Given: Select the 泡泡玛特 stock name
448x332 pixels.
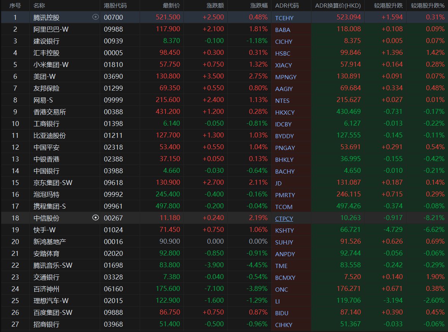Looking at the screenshot, I should coord(46,194).
